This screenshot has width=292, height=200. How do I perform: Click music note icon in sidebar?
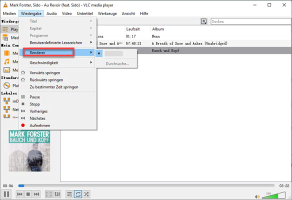tap(6, 61)
